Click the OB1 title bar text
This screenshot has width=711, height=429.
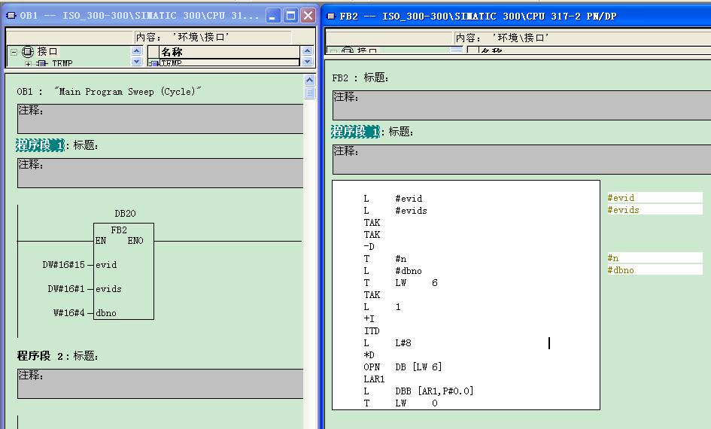click(139, 15)
